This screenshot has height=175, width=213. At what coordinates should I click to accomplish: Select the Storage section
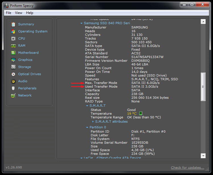coord(24,67)
